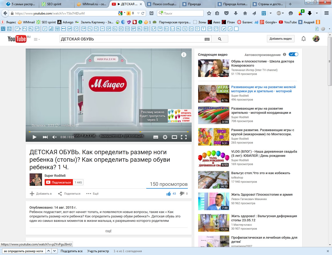Expand the description with "ЕЩЁ"
This screenshot has width=332, height=255.
point(109,231)
